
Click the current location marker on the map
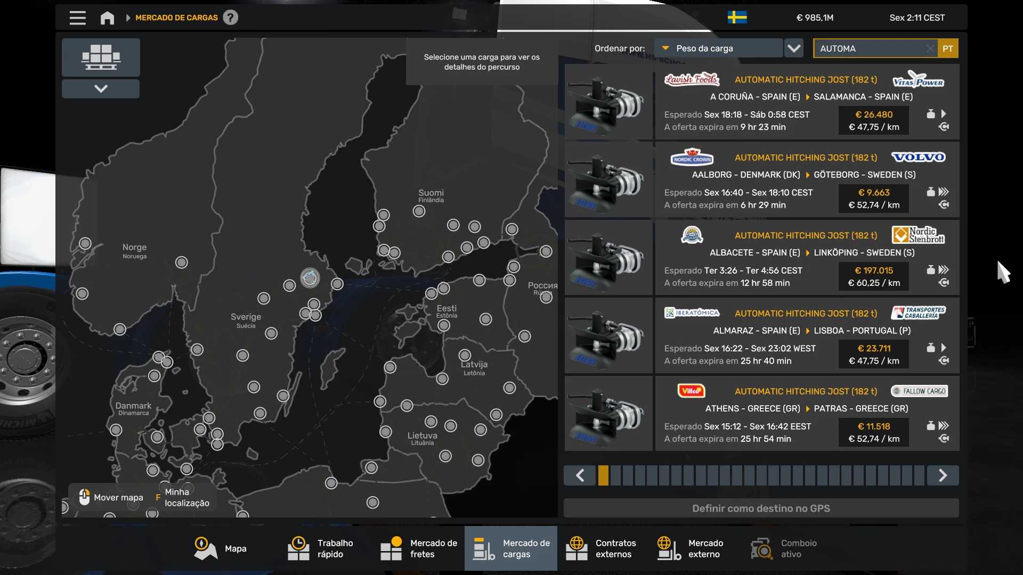[310, 277]
